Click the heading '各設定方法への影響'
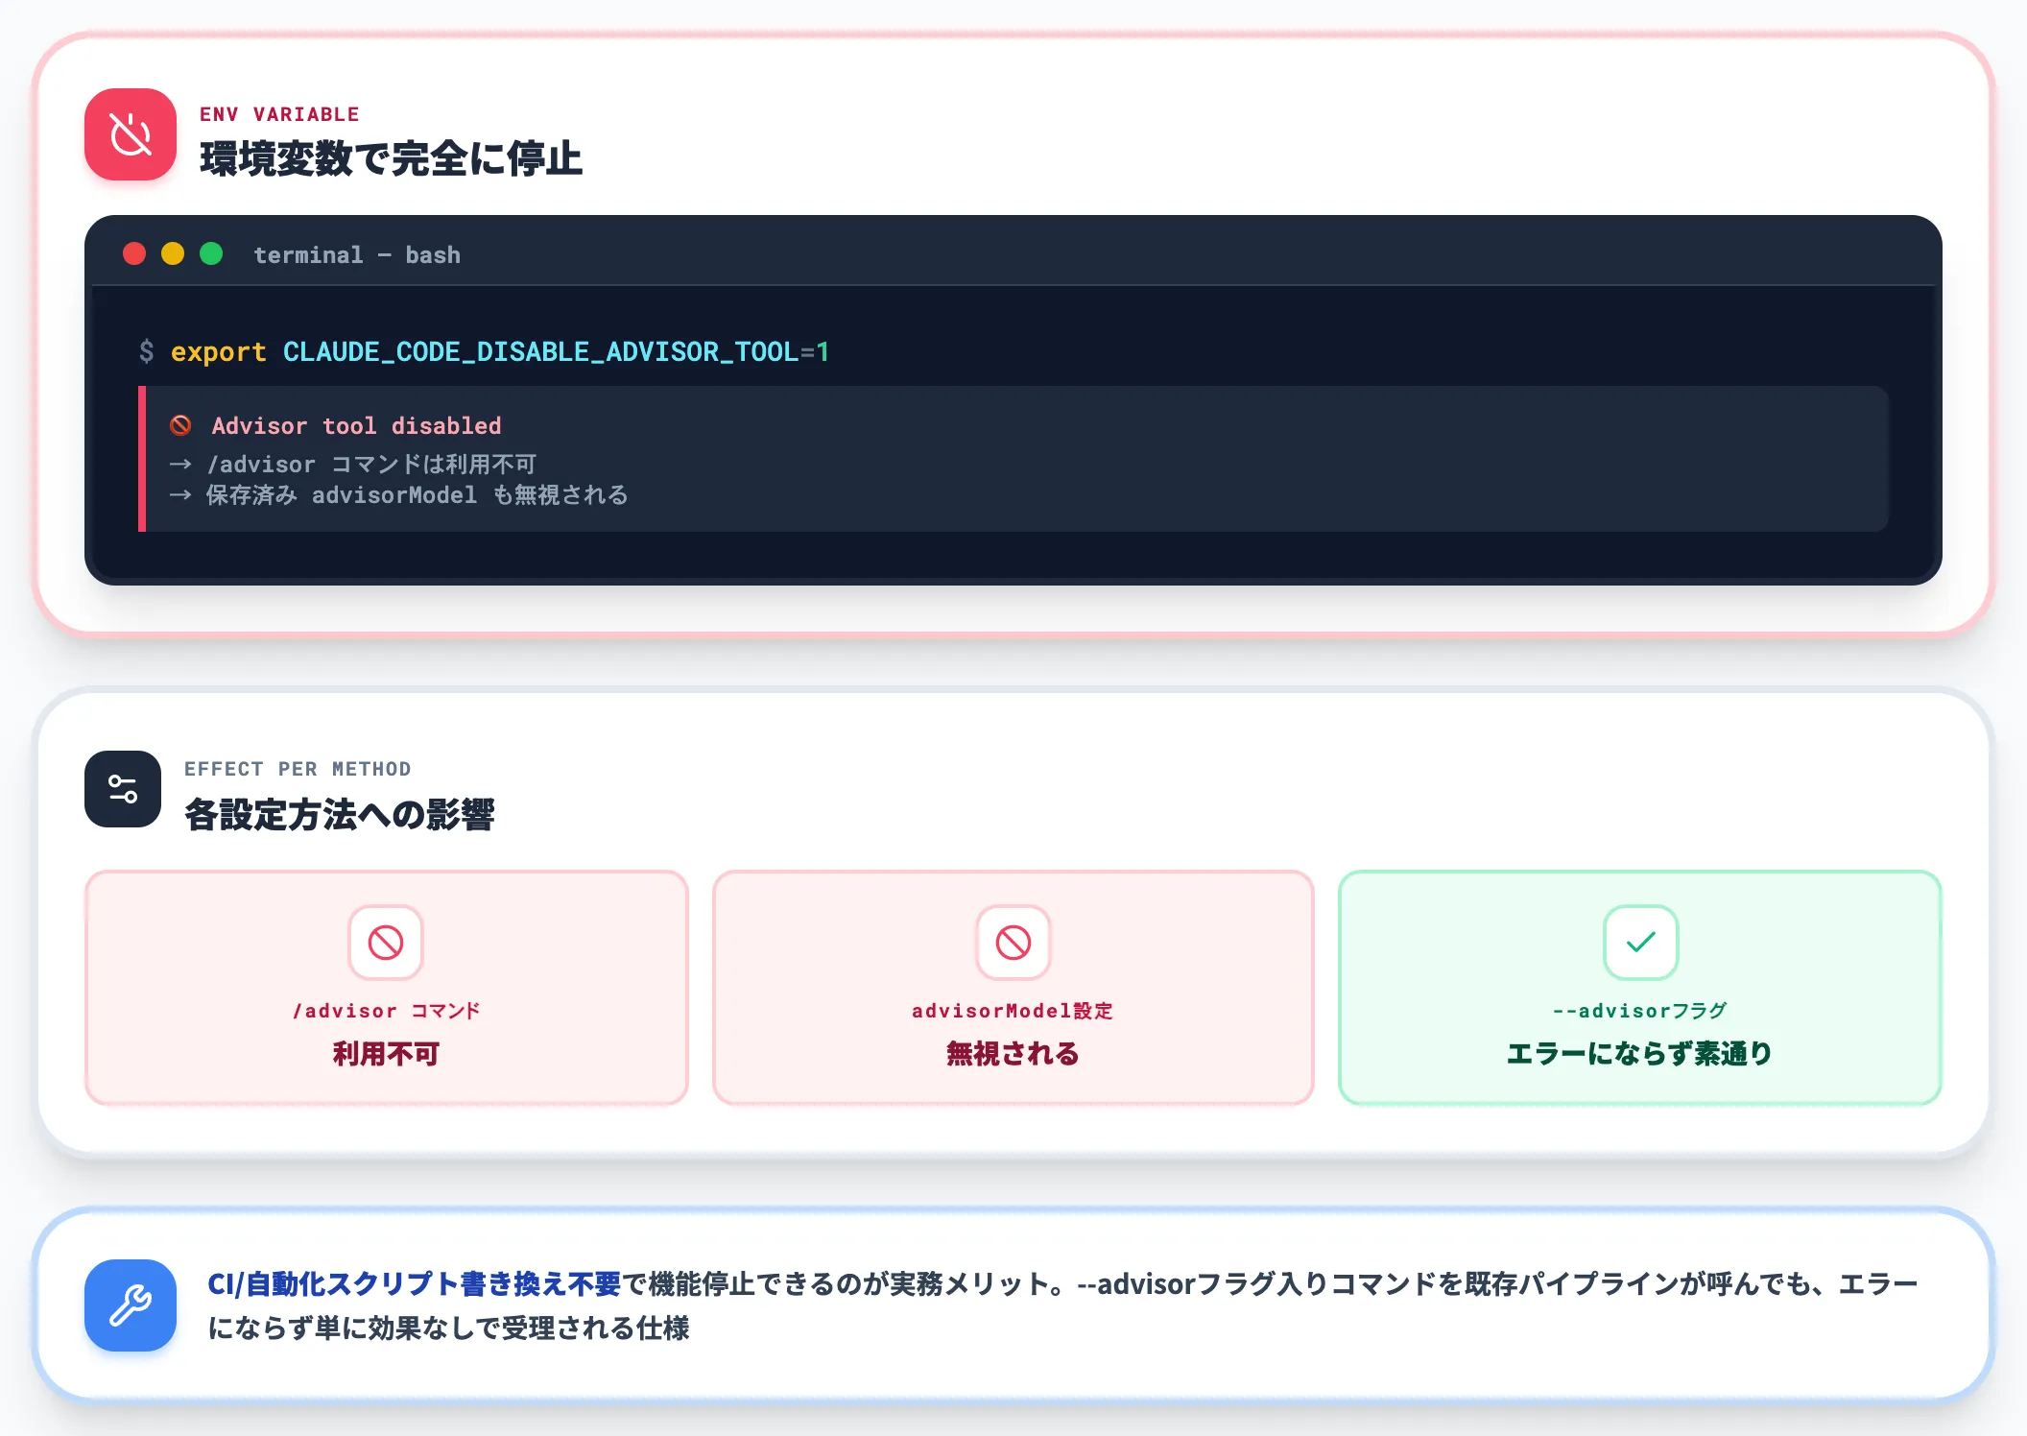The width and height of the screenshot is (2027, 1436). pyautogui.click(x=340, y=814)
